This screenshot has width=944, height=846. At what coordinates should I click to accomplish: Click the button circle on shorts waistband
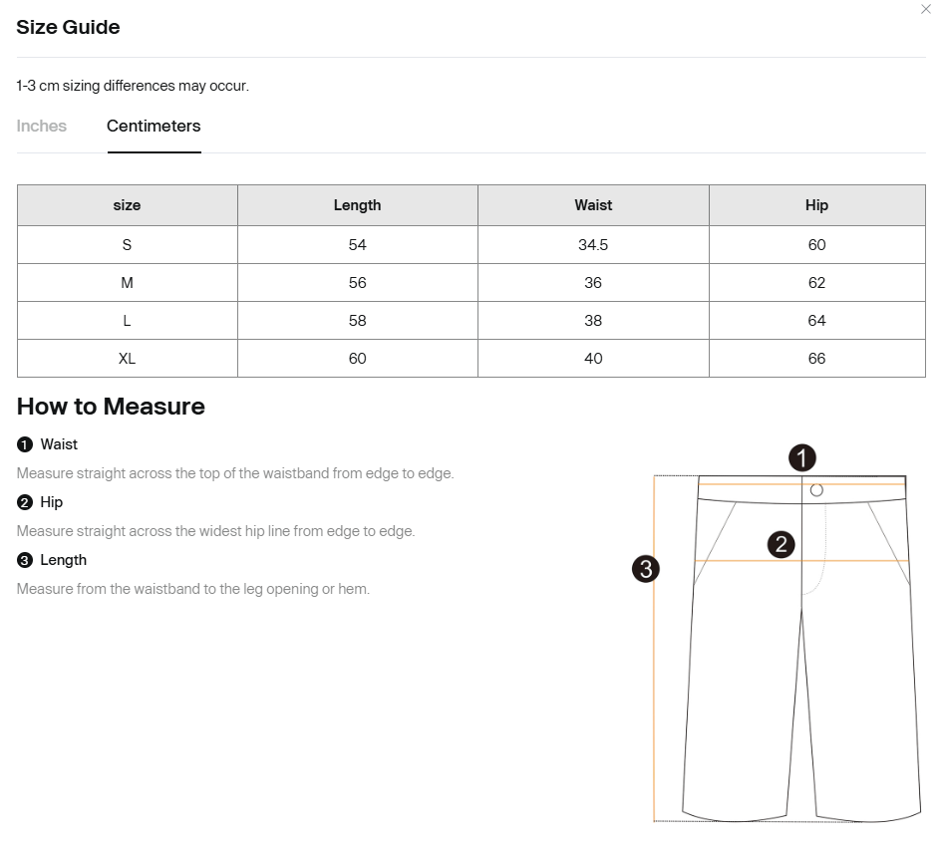pyautogui.click(x=816, y=490)
